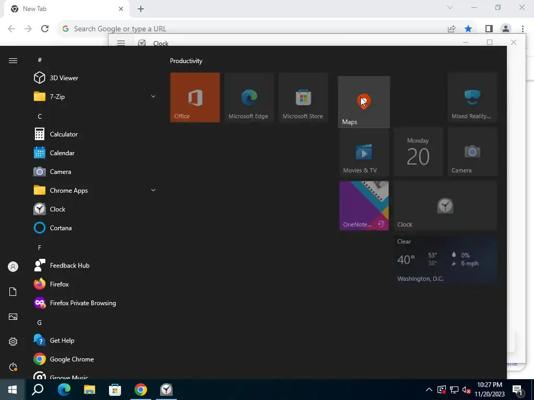Launch Google Chrome from app list
Screen dimensions: 534x400
pos(95,359)
